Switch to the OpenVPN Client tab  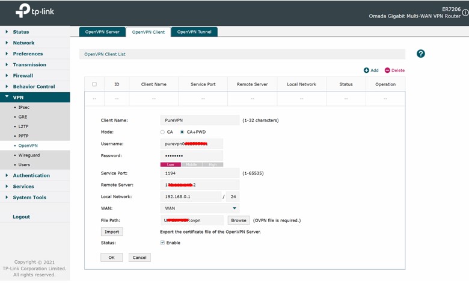coord(149,32)
